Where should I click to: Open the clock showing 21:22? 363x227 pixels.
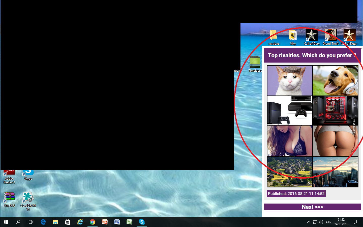(x=341, y=222)
